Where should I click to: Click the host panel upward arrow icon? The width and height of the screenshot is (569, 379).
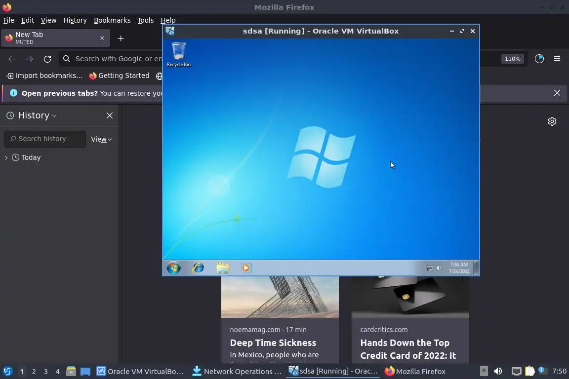(x=484, y=372)
